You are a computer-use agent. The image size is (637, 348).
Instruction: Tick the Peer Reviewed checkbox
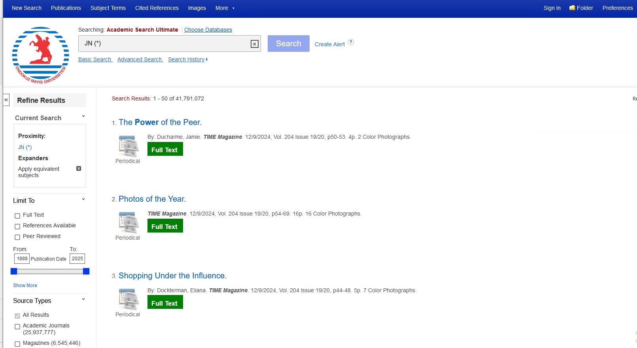pos(17,237)
